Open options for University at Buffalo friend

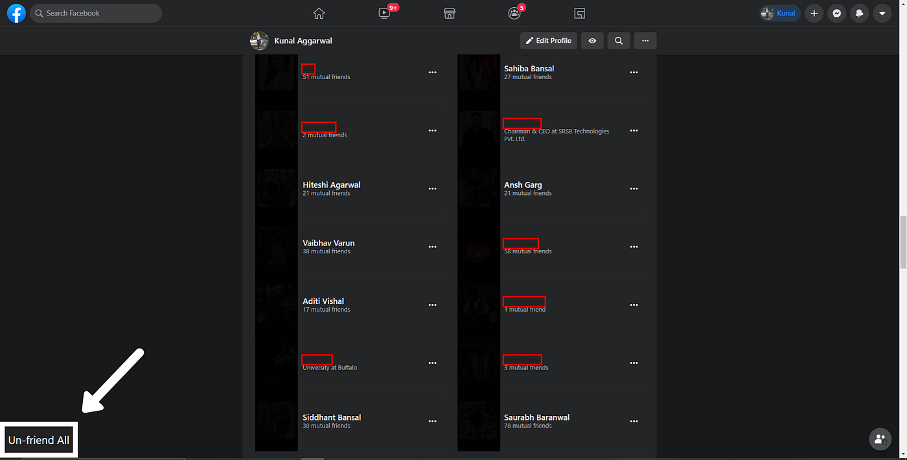pos(433,363)
